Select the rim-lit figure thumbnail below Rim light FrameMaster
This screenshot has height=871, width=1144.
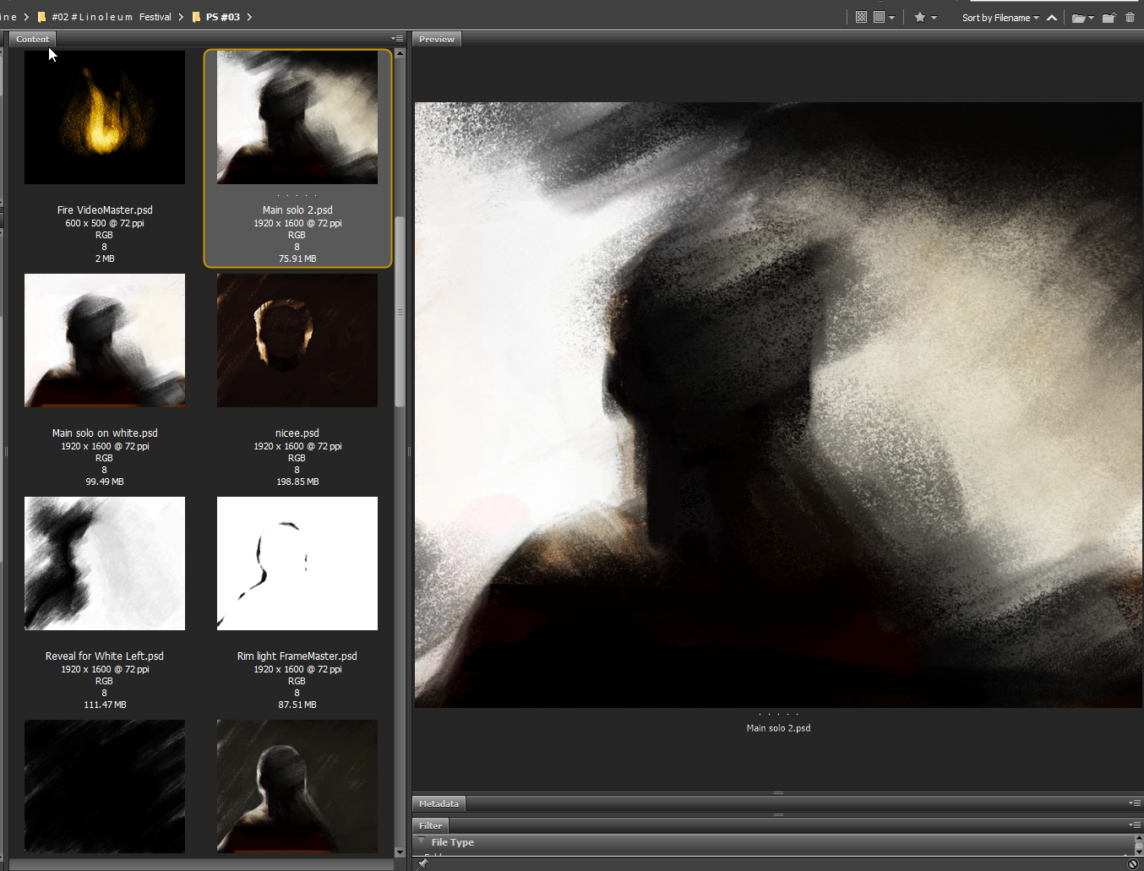297,787
